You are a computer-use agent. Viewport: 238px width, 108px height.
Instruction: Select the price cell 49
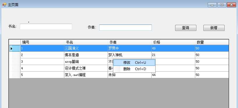coord(173,48)
